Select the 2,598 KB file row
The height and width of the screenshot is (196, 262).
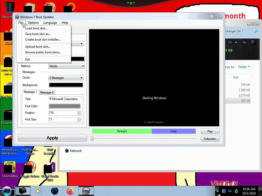(x=238, y=90)
